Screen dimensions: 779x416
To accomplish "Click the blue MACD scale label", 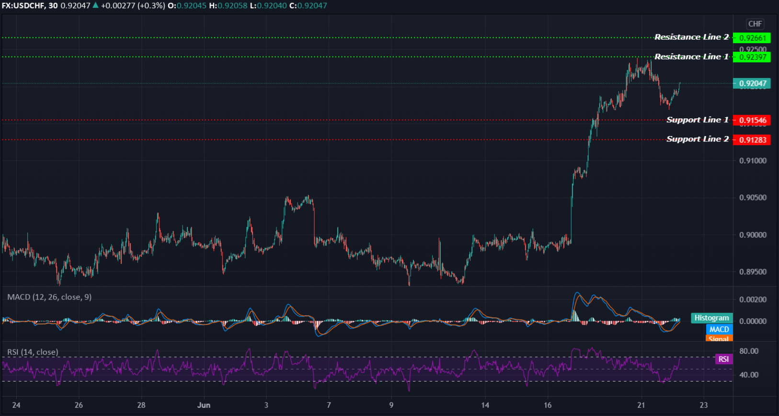I will [x=719, y=329].
